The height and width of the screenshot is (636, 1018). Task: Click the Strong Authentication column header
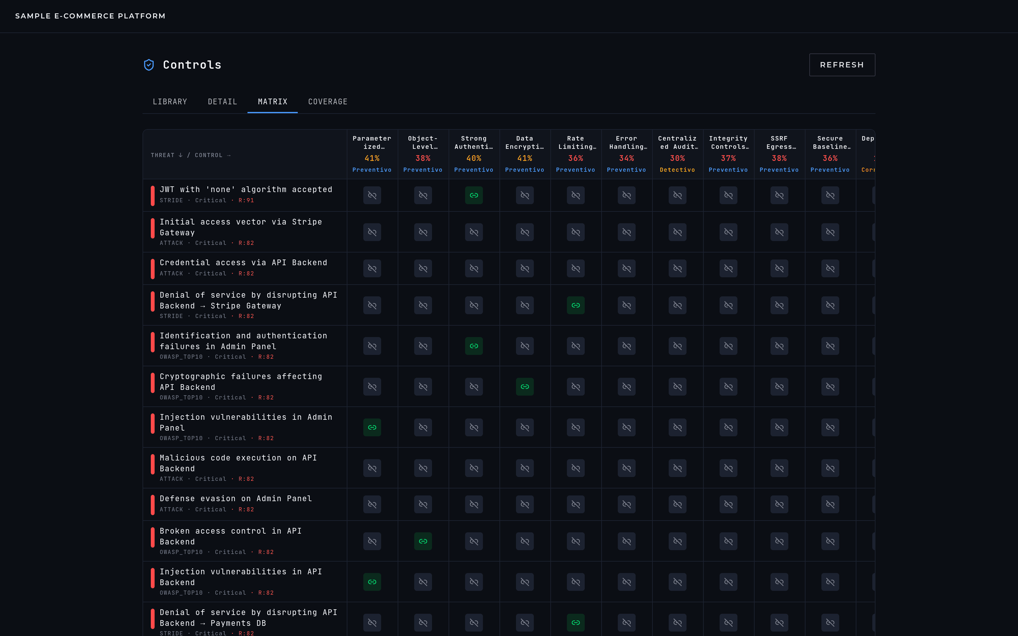coord(474,154)
